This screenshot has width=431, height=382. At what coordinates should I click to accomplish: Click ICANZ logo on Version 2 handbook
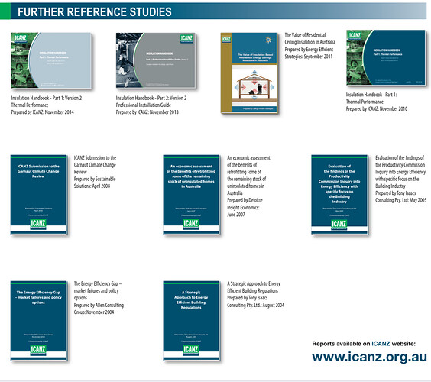tap(21, 38)
